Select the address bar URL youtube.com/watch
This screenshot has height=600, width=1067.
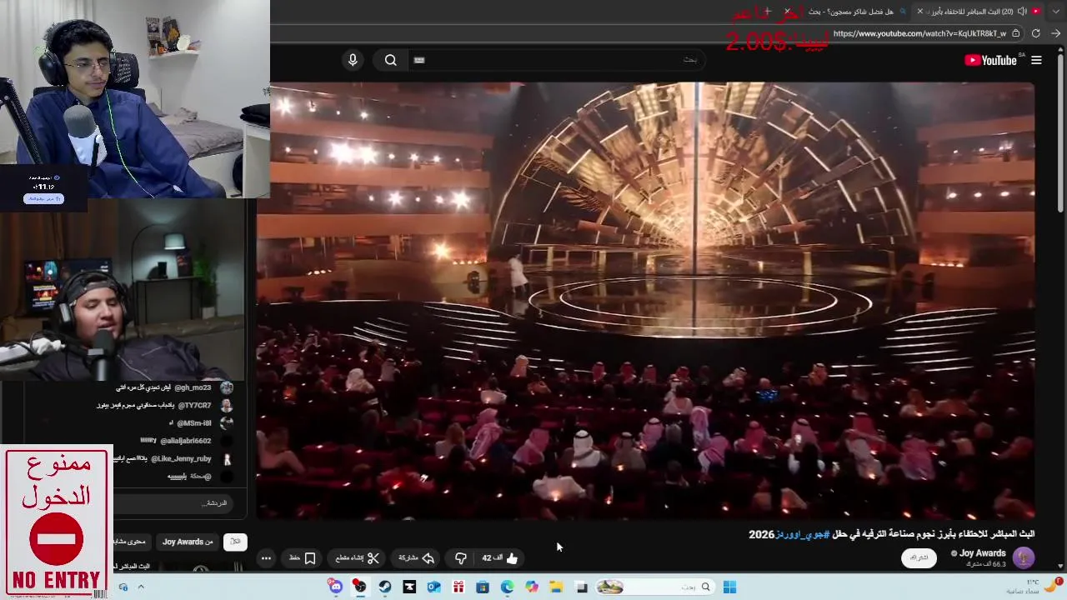click(x=919, y=33)
